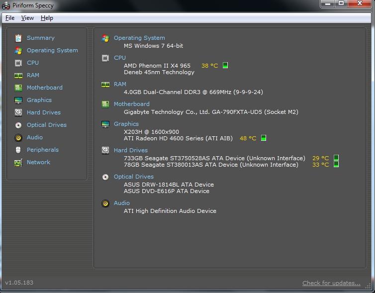Click the RAM icon in main panel
This screenshot has height=293, width=375.
pyautogui.click(x=105, y=85)
